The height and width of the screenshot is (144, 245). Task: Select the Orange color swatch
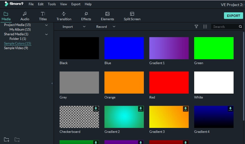point(124,82)
